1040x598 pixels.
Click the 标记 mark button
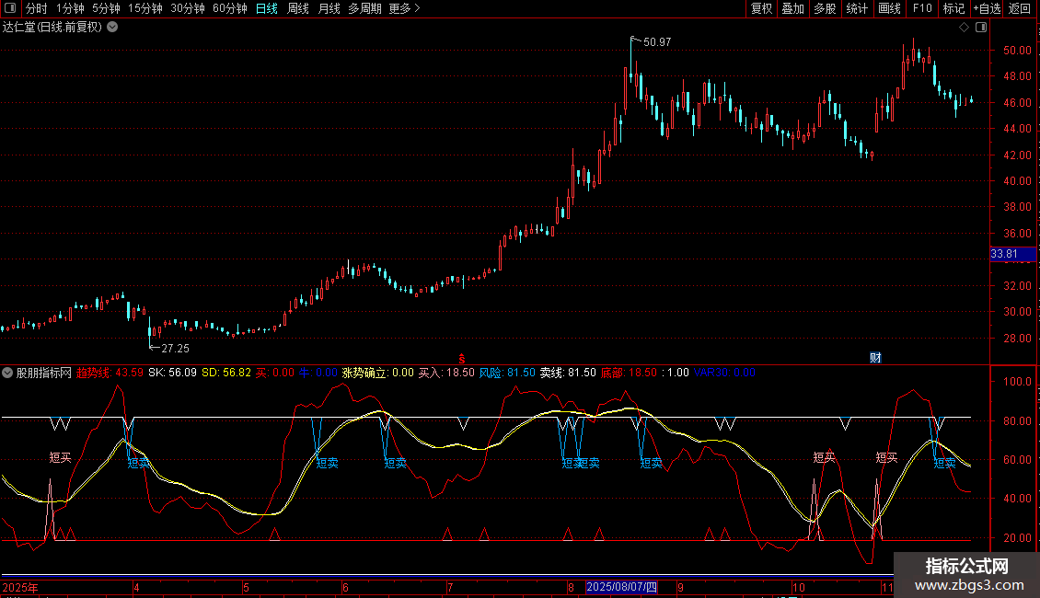pyautogui.click(x=953, y=8)
